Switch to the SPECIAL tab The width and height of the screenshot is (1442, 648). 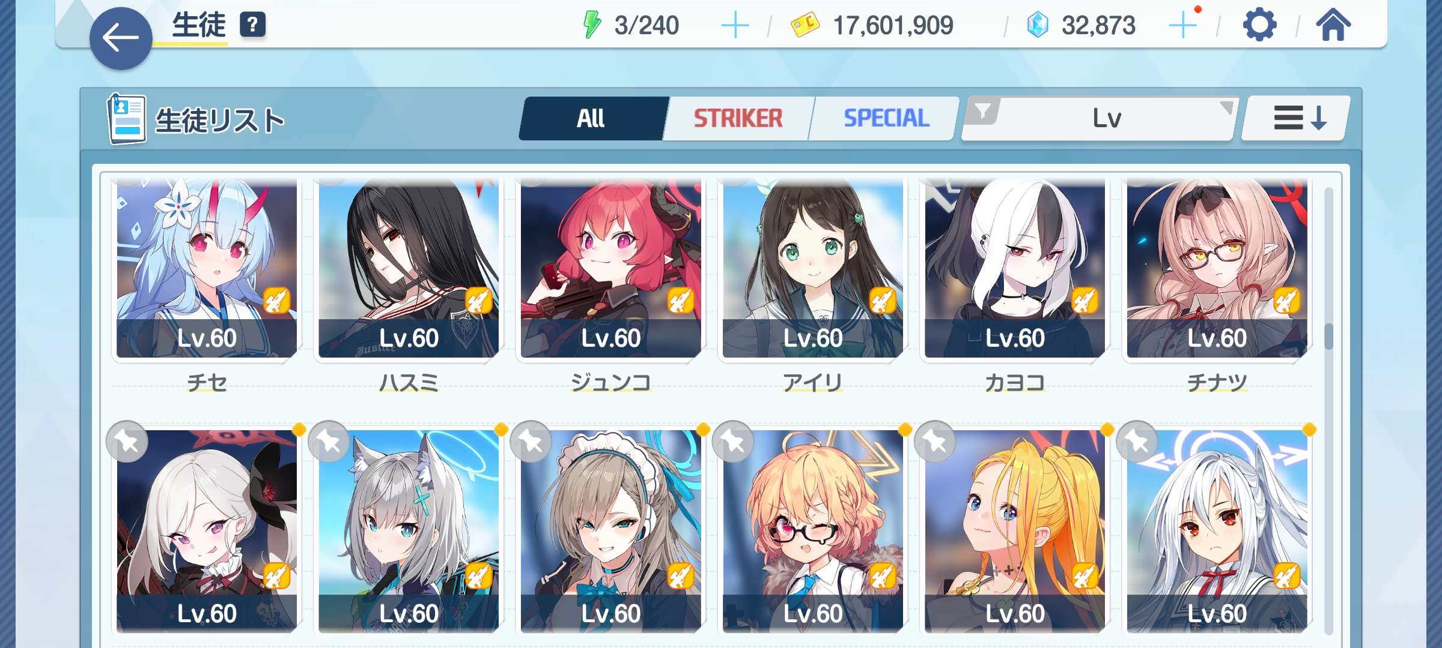886,118
